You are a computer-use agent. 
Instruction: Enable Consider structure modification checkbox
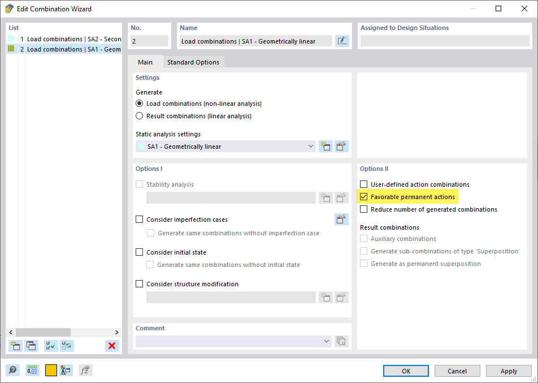(x=139, y=284)
